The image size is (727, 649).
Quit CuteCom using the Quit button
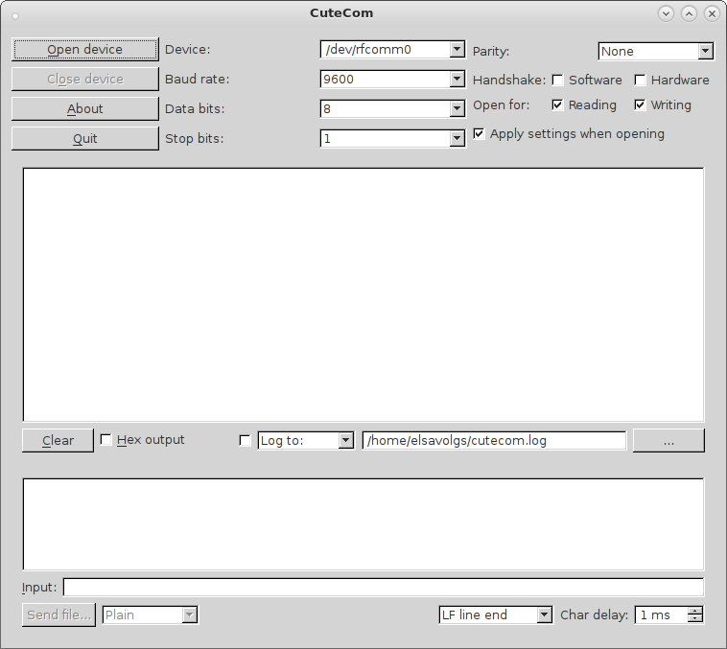pyautogui.click(x=84, y=138)
